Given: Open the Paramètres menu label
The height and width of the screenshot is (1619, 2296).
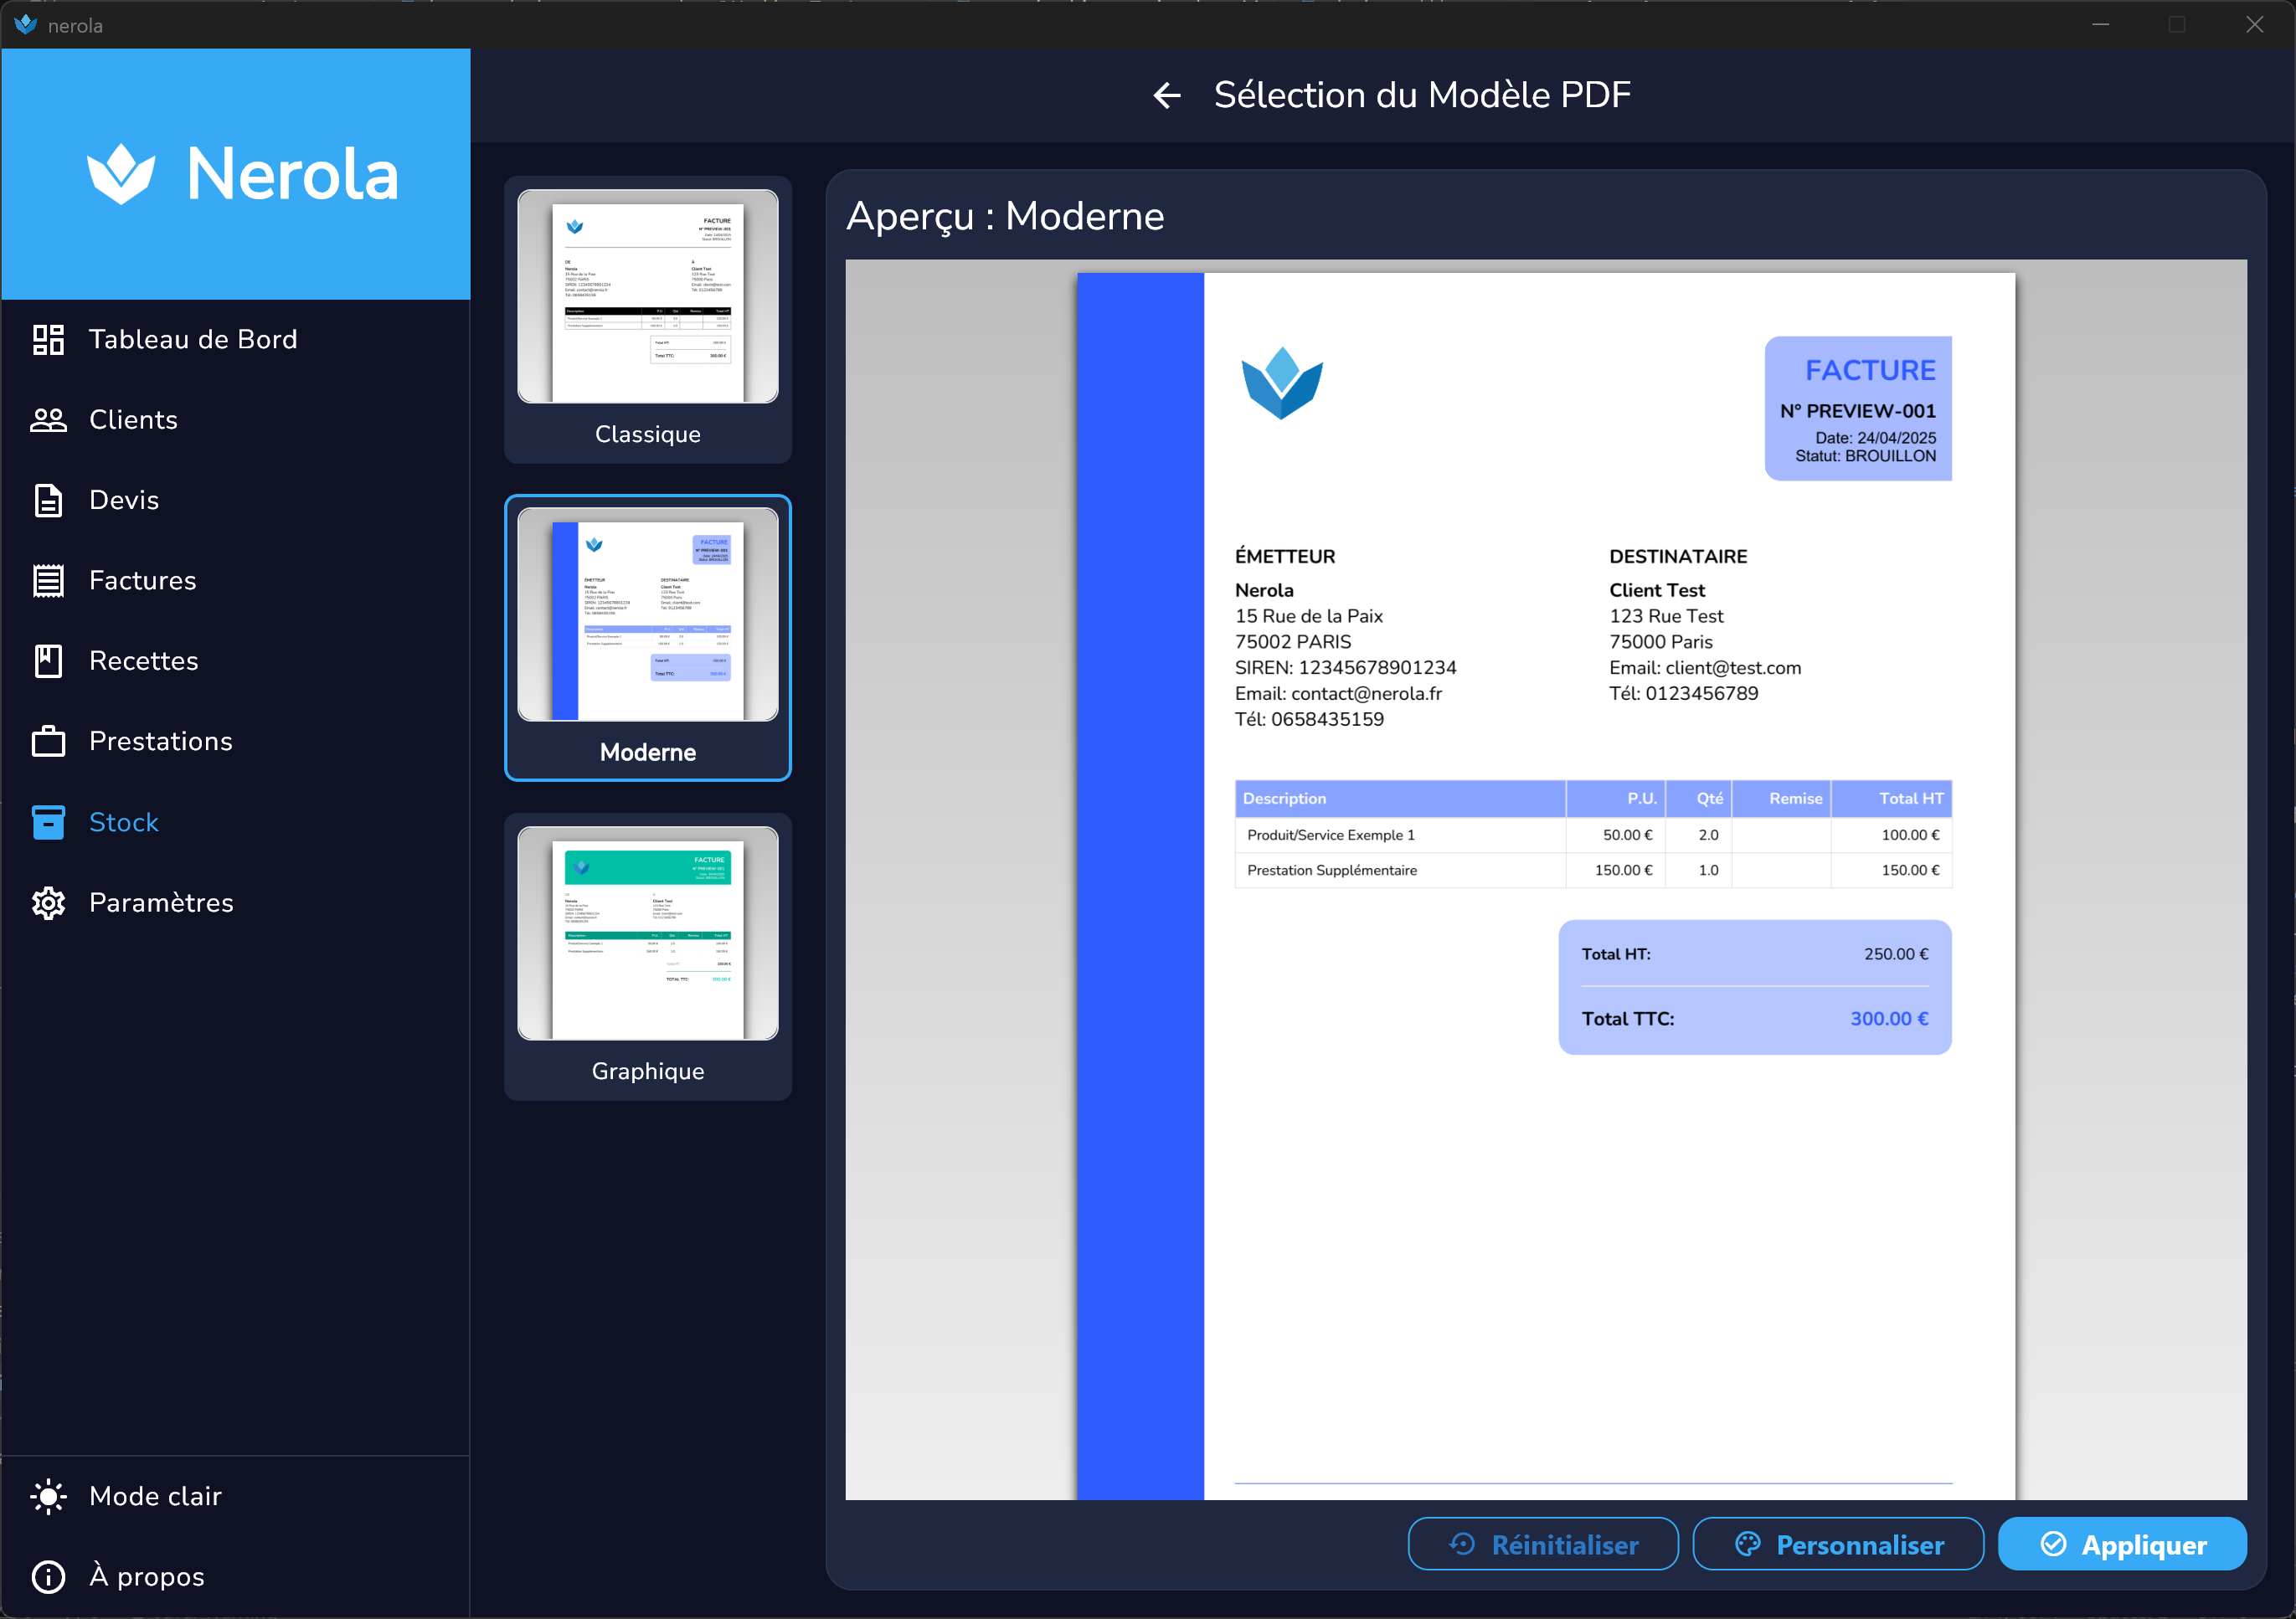Looking at the screenshot, I should (x=161, y=903).
